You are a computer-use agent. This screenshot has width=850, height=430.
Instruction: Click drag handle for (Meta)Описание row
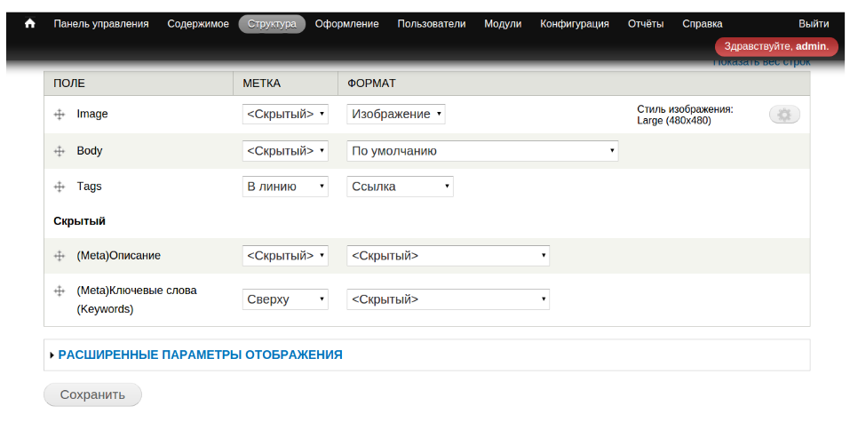pos(60,256)
